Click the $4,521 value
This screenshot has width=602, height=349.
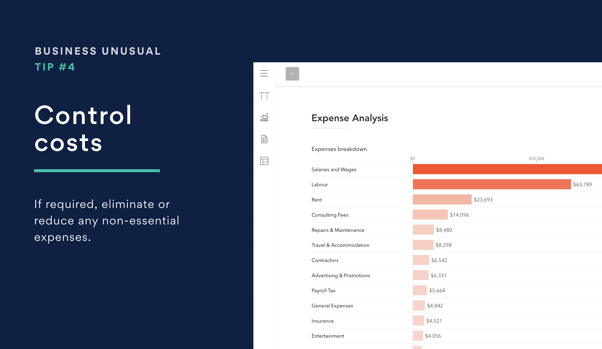(434, 321)
